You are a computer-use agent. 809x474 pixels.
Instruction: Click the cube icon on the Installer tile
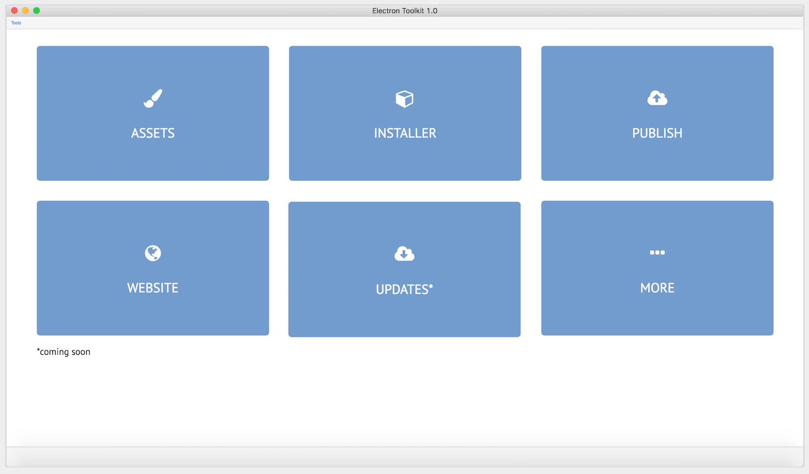(x=404, y=99)
